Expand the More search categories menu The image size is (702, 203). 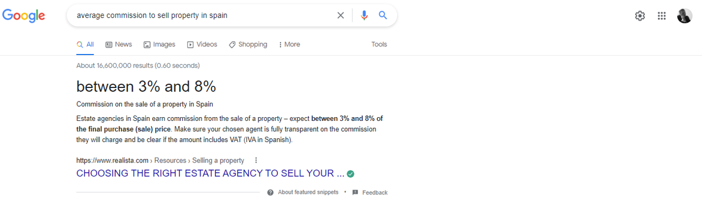(290, 44)
